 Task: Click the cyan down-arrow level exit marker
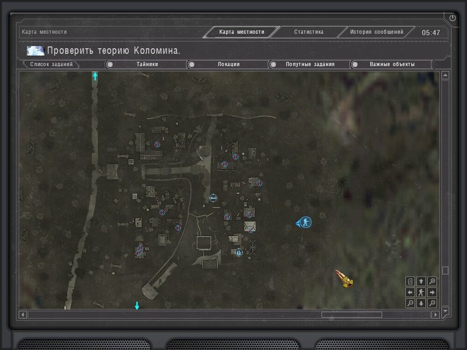pos(137,305)
